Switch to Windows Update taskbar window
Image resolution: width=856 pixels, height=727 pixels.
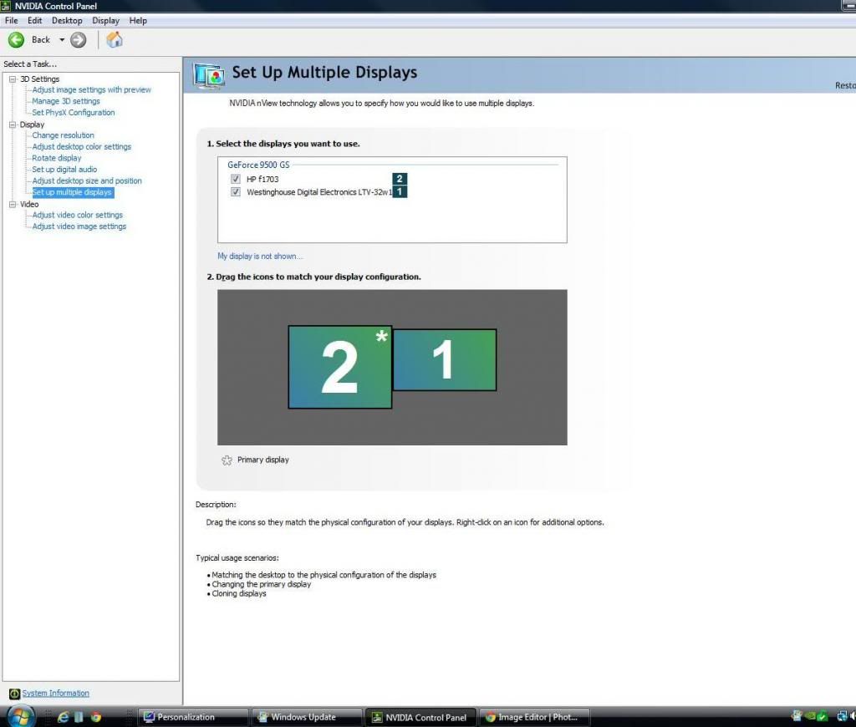coord(308,717)
